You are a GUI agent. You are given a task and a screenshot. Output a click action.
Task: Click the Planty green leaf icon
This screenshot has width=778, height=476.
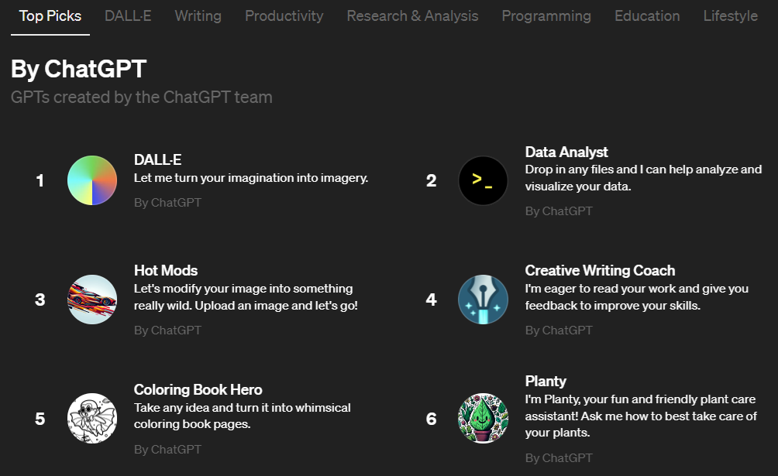tap(483, 418)
